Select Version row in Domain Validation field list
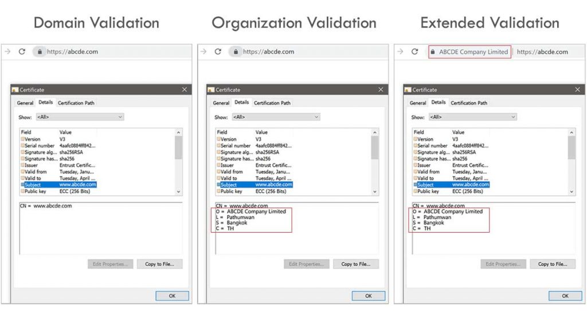The width and height of the screenshot is (587, 312). click(58, 139)
